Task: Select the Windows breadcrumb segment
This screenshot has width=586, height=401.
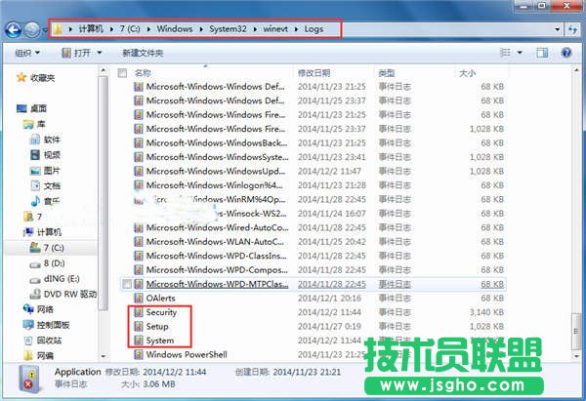Action: [175, 28]
